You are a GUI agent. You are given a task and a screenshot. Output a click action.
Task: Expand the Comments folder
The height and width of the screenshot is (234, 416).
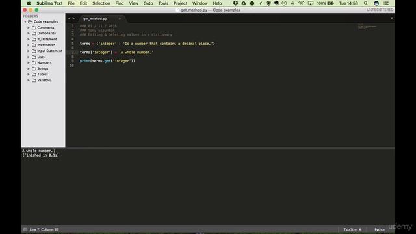coord(29,27)
